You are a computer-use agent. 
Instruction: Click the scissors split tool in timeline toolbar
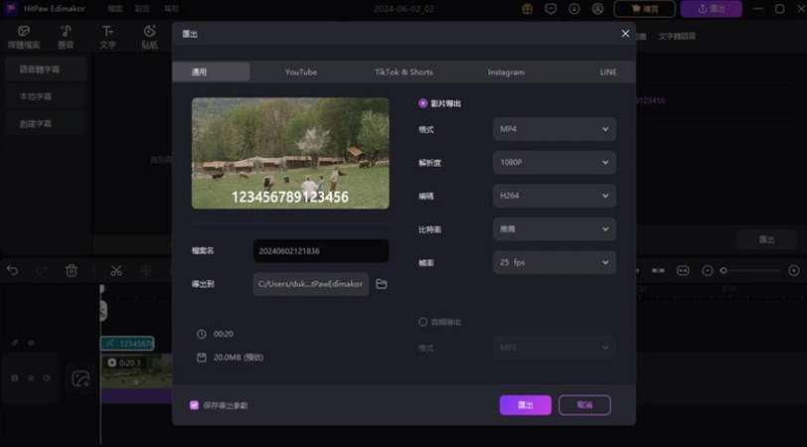(116, 270)
